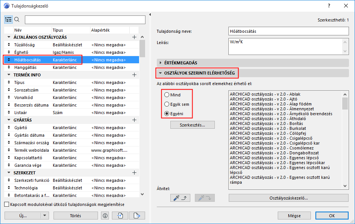Click the drag handle of Technológia row

pyautogui.click(x=9, y=188)
